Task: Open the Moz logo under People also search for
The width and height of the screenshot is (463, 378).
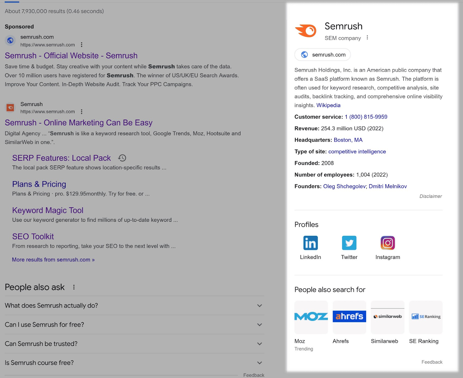Action: pos(311,317)
